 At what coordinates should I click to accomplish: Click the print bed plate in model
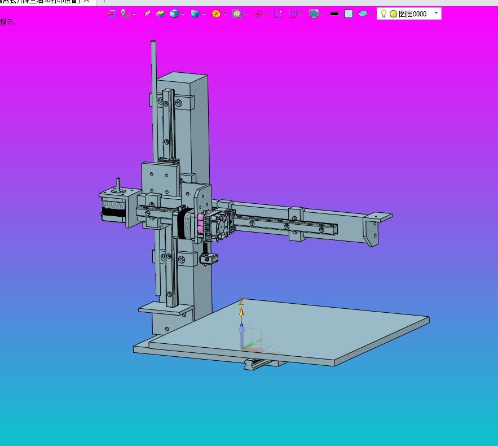coord(289,331)
